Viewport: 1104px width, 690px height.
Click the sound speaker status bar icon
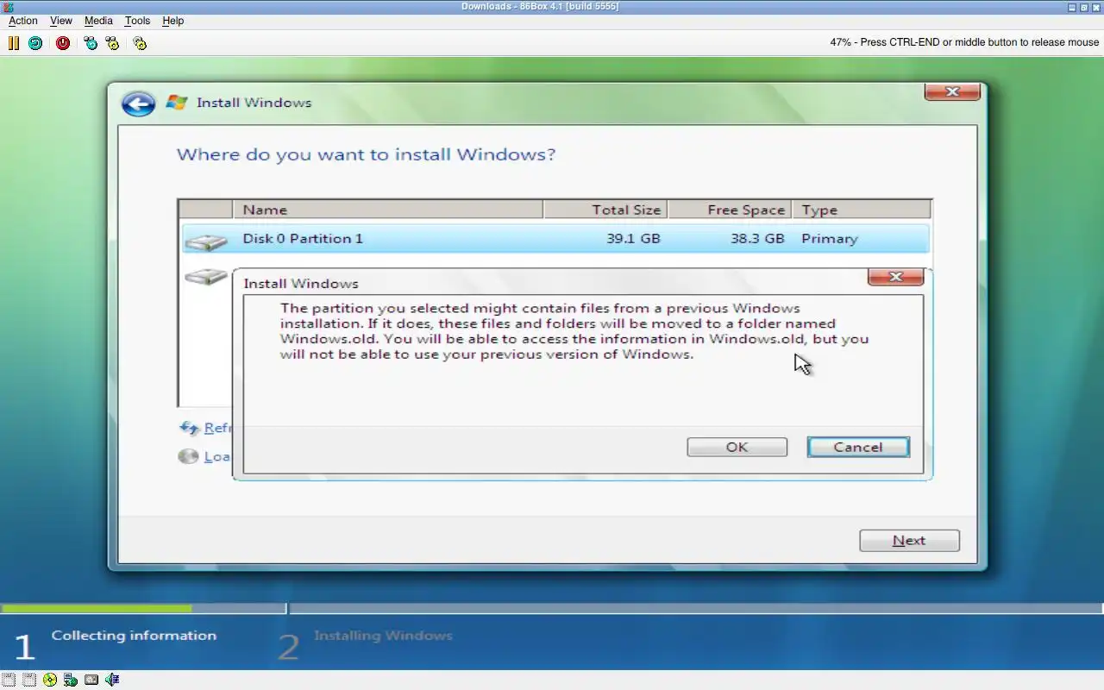(112, 680)
